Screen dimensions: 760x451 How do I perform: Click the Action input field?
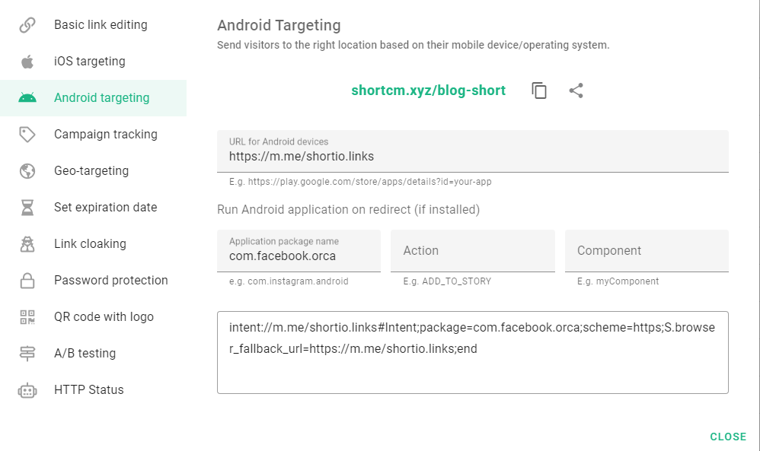tap(472, 250)
